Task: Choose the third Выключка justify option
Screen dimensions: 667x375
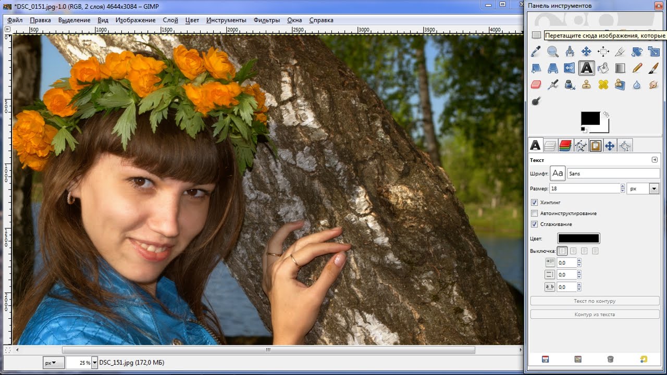Action: click(584, 251)
